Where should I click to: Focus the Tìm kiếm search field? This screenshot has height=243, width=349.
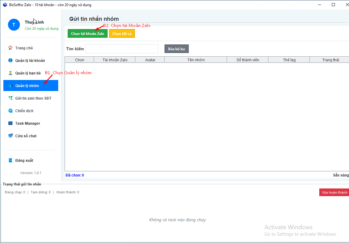pyautogui.click(x=122, y=49)
